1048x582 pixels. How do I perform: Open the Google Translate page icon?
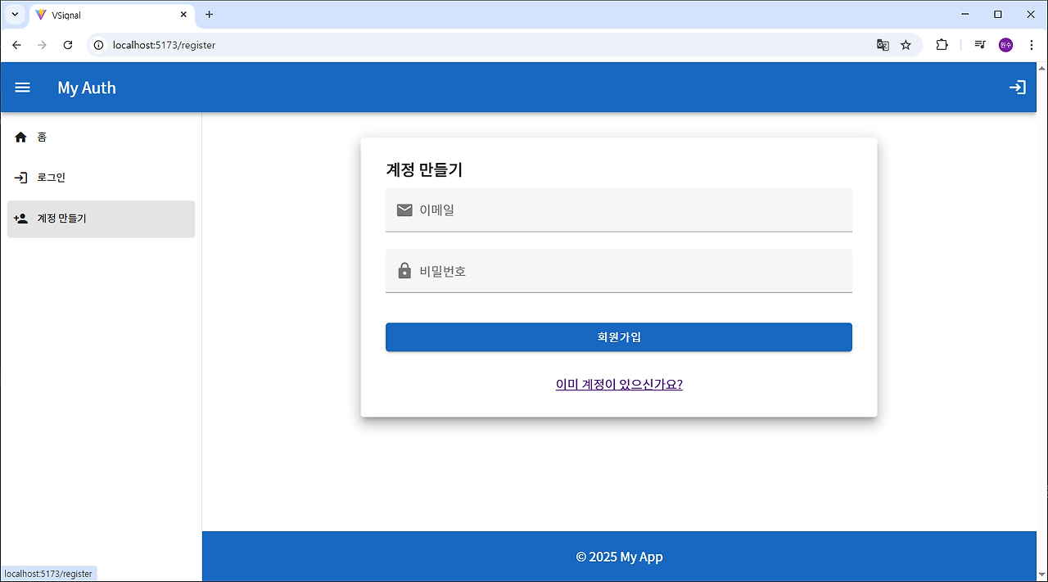click(883, 45)
